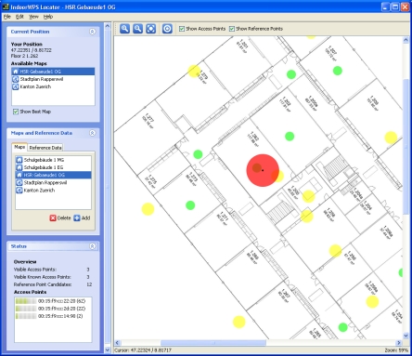
Task: Click the map's horizontal scrollbar thumb
Action: (213, 343)
